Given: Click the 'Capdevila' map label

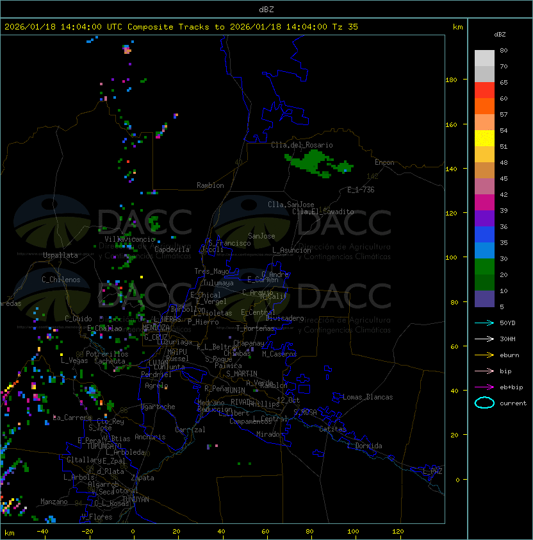Looking at the screenshot, I should (172, 249).
